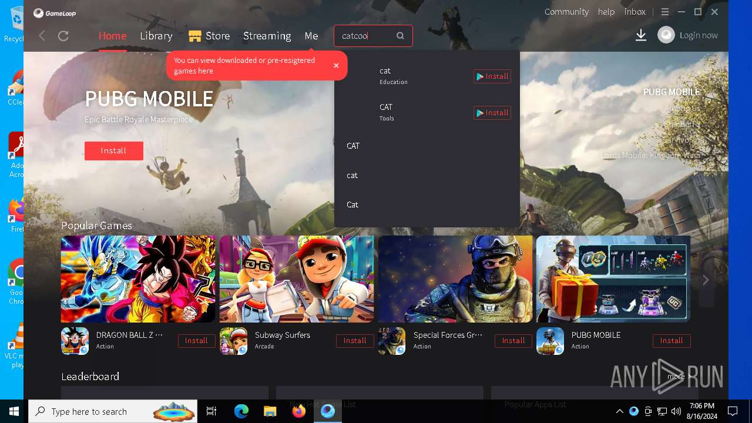Viewport: 752px width, 423px height.
Task: Click the Special Forces app icon
Action: pyautogui.click(x=392, y=341)
